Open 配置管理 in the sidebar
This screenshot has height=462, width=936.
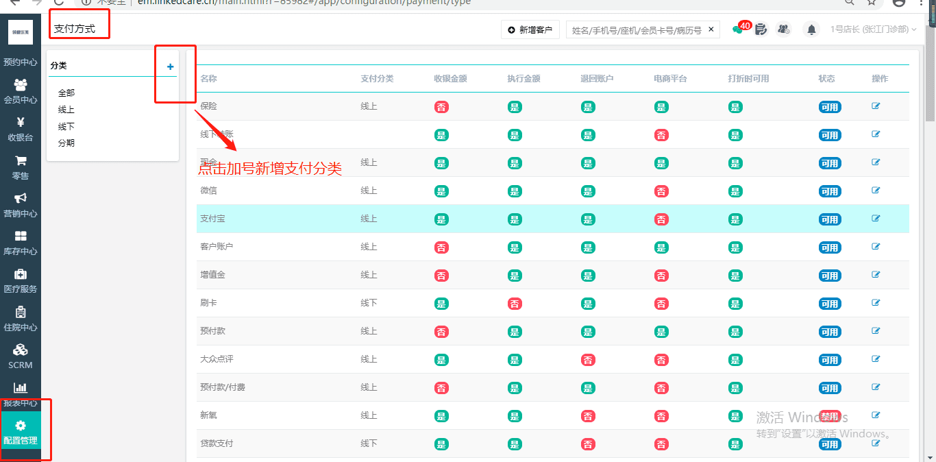[21, 432]
